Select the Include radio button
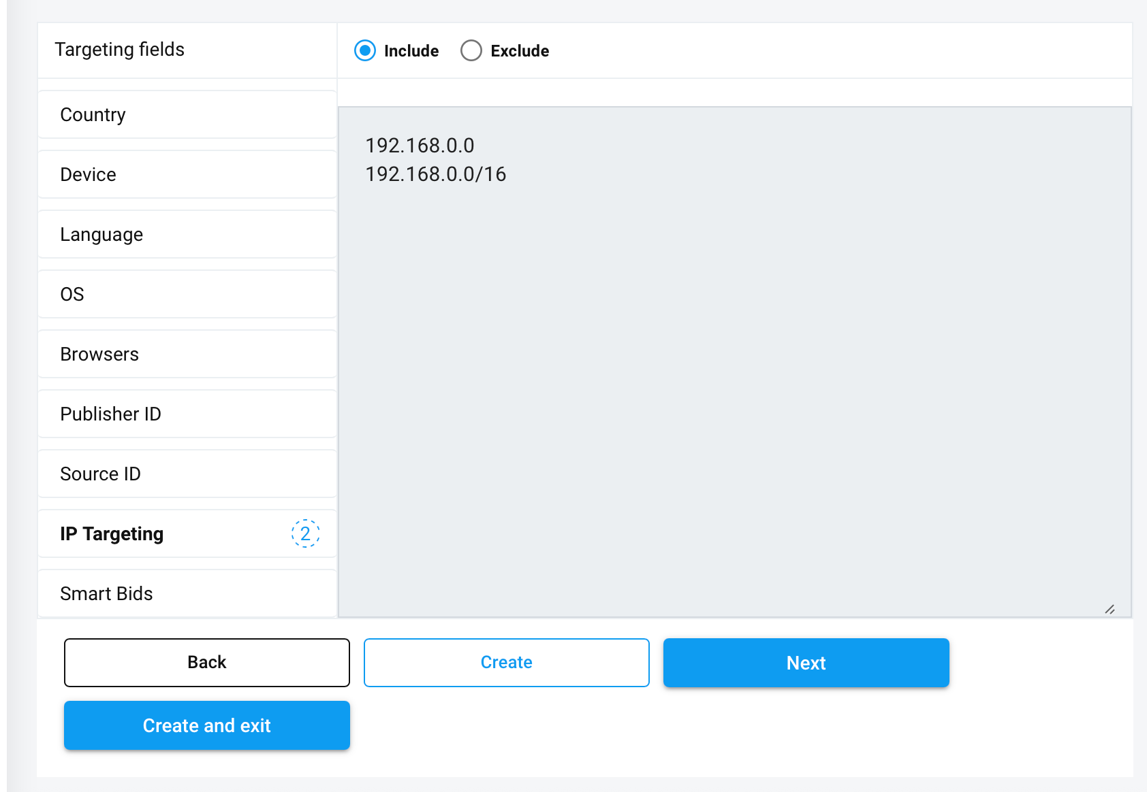This screenshot has width=1147, height=792. (x=365, y=50)
